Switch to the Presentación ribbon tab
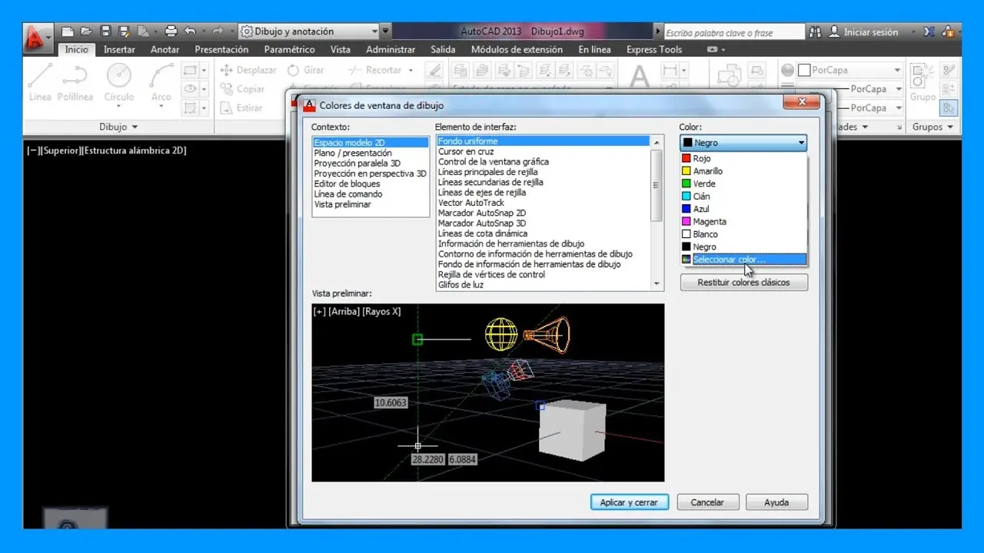This screenshot has height=553, width=984. pyautogui.click(x=221, y=49)
